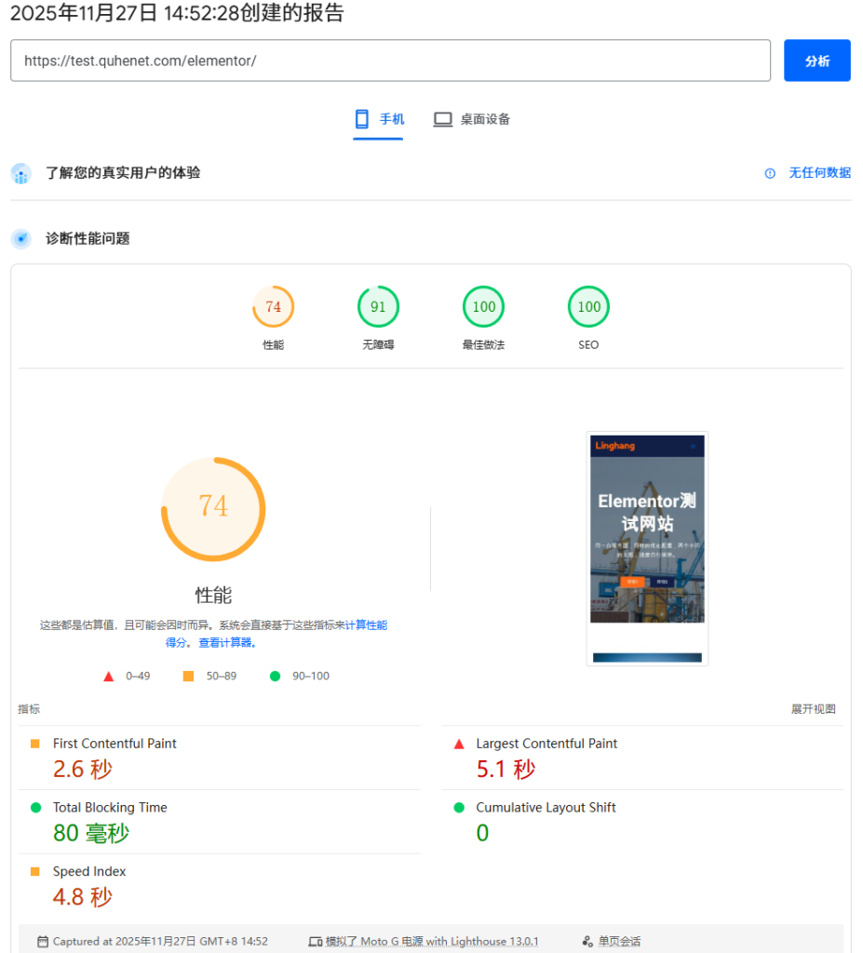The height and width of the screenshot is (953, 863).
Task: Jump to the 91 无障碍 score gauge
Action: click(378, 307)
